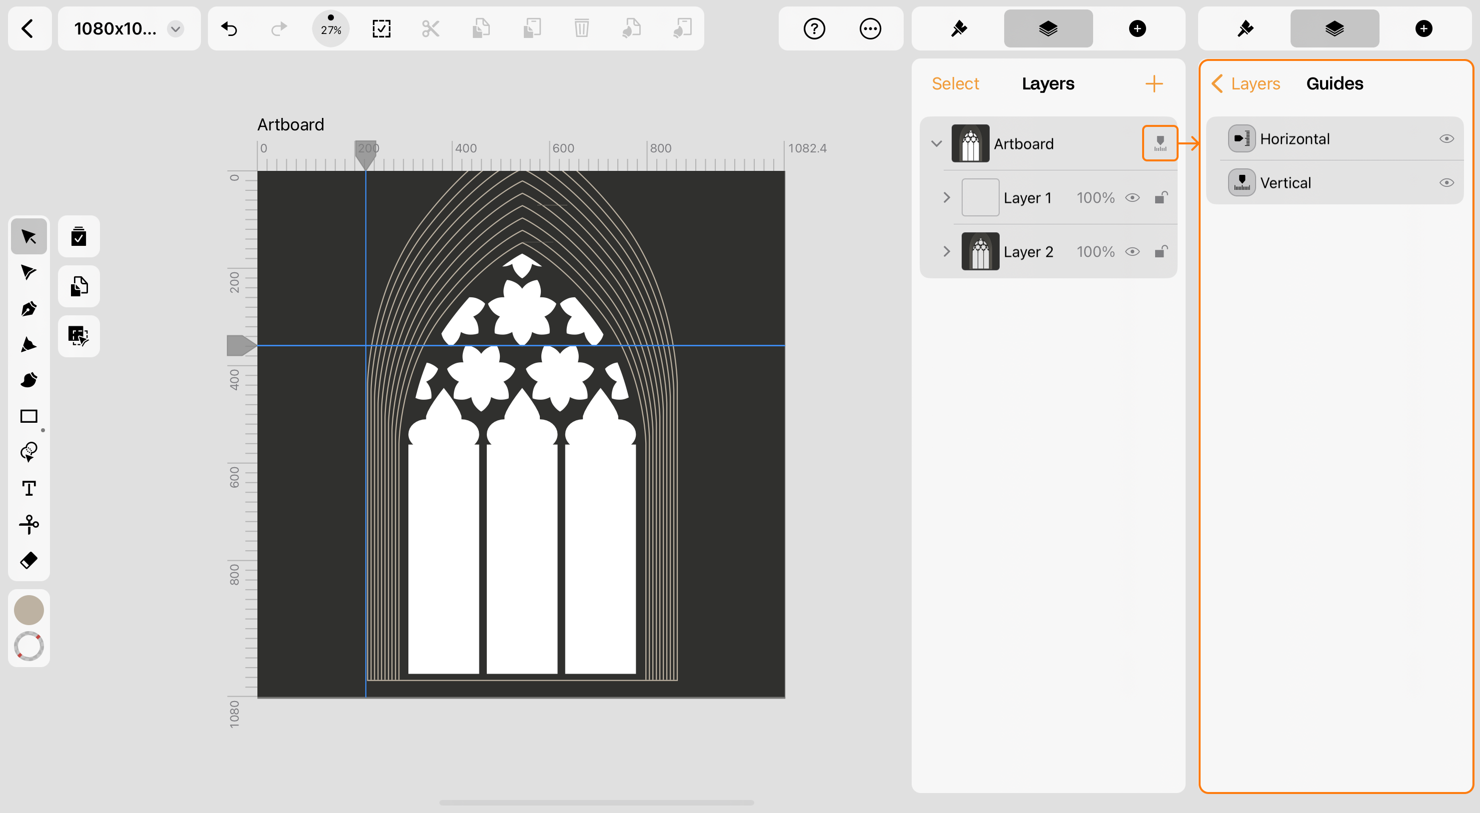Select the Pen tool

click(x=28, y=308)
